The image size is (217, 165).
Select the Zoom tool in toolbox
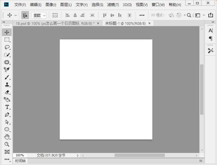(7, 144)
